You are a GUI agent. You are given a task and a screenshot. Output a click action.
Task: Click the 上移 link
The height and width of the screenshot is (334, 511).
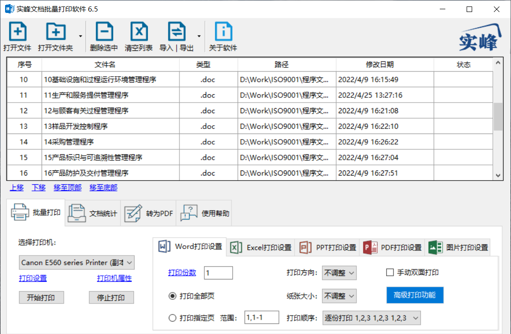pyautogui.click(x=17, y=188)
